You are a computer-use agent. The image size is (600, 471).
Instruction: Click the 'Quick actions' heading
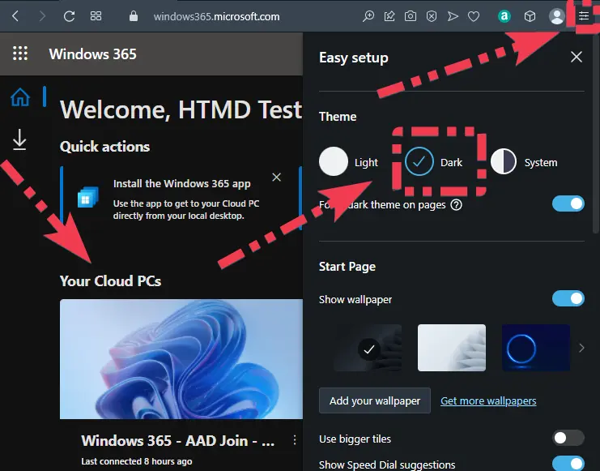point(104,147)
